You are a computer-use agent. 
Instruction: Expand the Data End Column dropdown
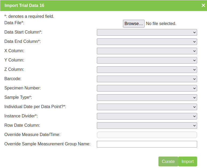point(147,42)
